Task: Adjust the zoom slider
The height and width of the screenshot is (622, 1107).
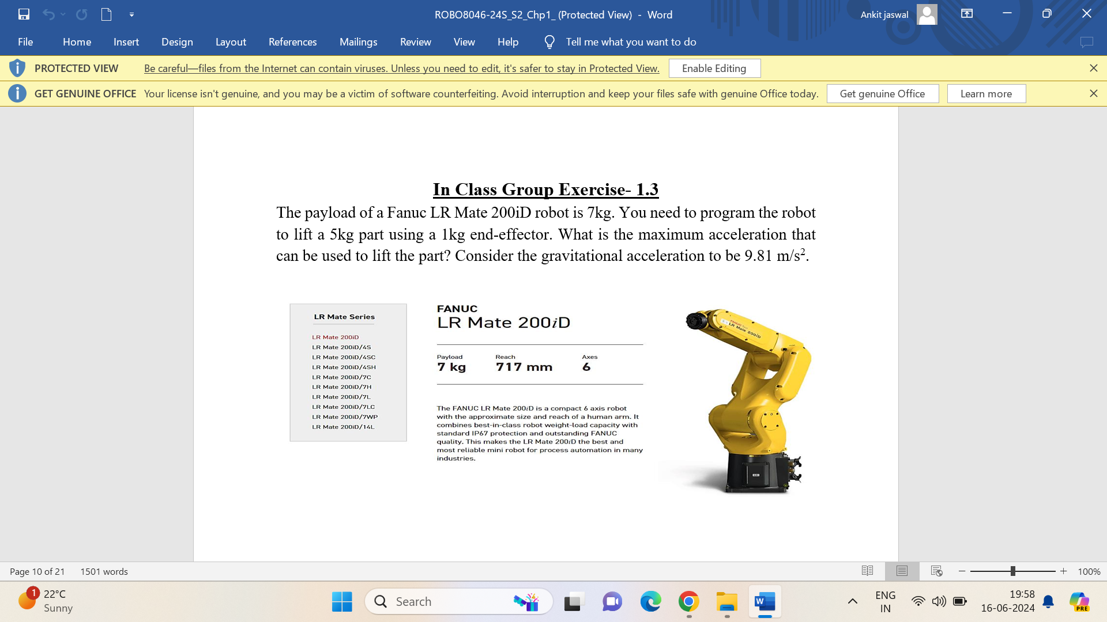Action: (1012, 571)
